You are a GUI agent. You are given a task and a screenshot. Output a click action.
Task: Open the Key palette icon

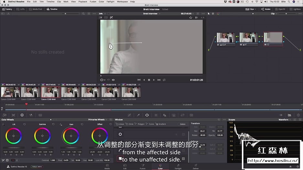coord(174,115)
